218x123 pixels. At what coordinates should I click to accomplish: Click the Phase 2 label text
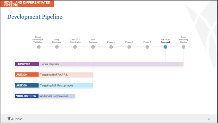[x=129, y=42]
